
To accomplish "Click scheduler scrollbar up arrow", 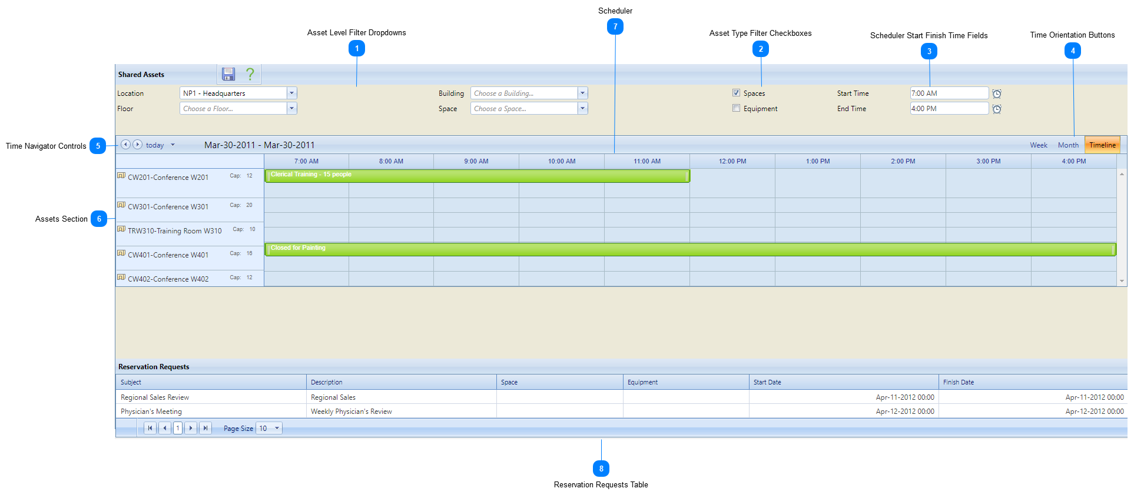I will [x=1122, y=174].
